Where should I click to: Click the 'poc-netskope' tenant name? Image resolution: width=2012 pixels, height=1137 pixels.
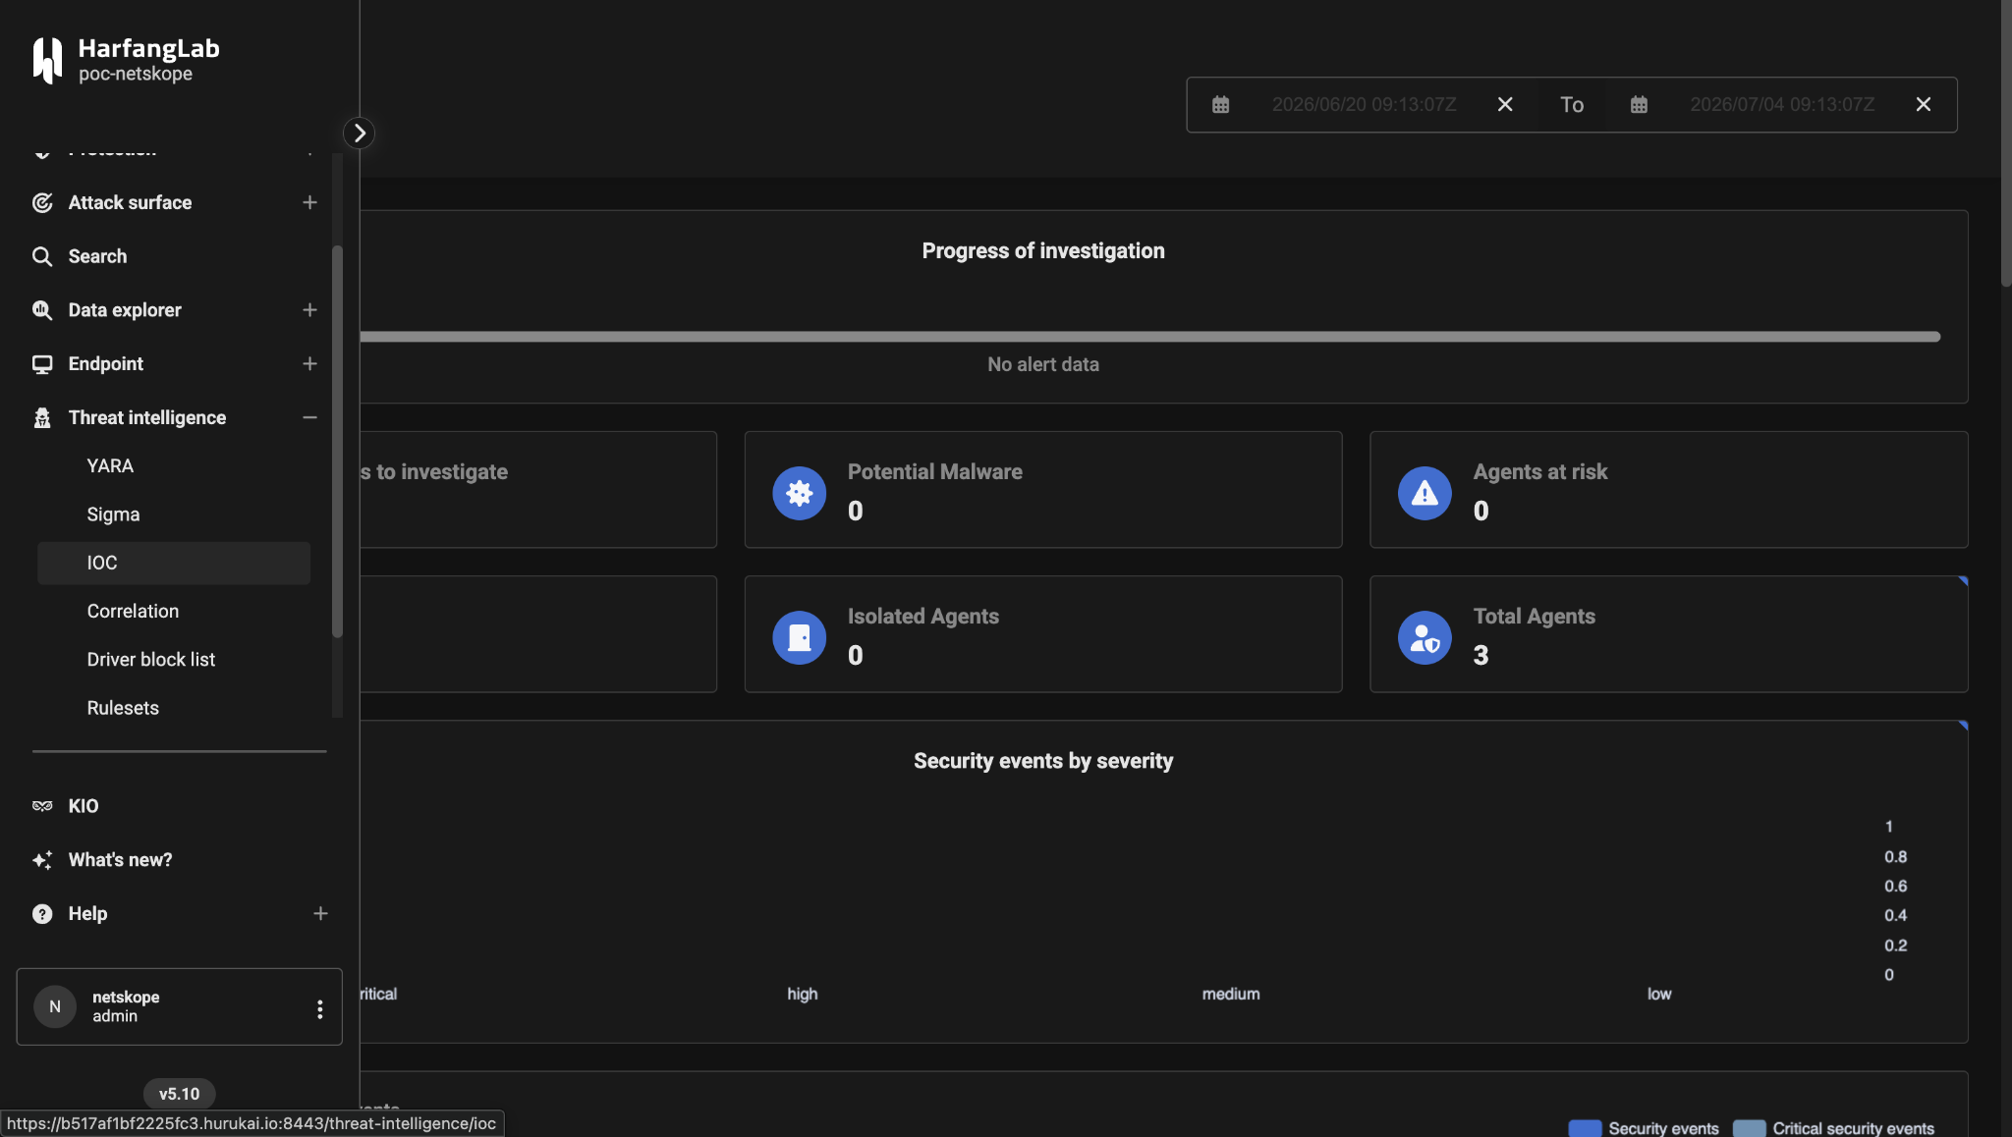point(136,74)
